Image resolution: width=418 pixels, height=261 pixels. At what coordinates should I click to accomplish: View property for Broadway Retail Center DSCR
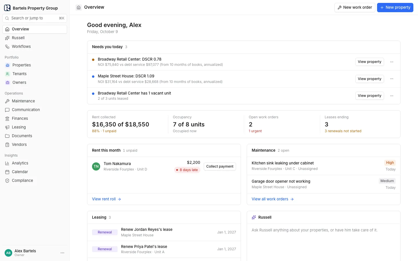[370, 62]
